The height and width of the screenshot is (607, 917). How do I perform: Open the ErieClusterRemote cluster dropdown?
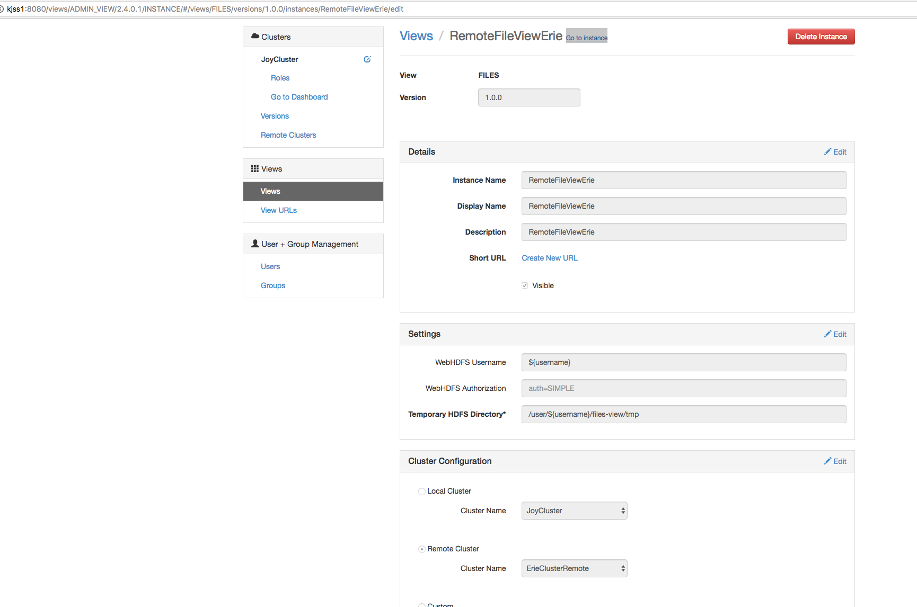click(574, 568)
